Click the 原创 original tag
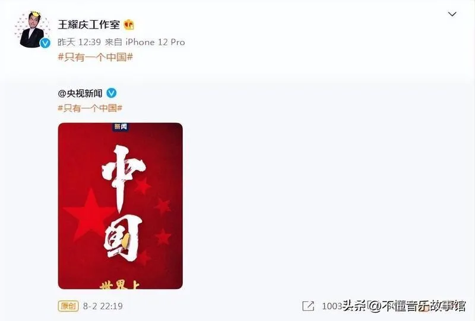The width and height of the screenshot is (475, 321). (x=68, y=306)
